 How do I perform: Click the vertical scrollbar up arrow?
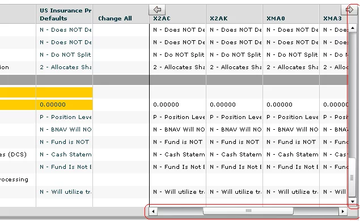coord(353,28)
